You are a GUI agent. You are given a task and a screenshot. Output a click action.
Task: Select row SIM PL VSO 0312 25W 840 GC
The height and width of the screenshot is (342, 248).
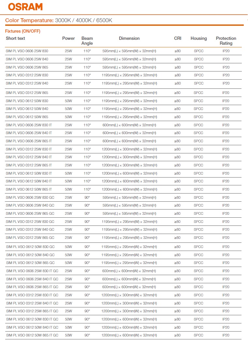pos(30,230)
